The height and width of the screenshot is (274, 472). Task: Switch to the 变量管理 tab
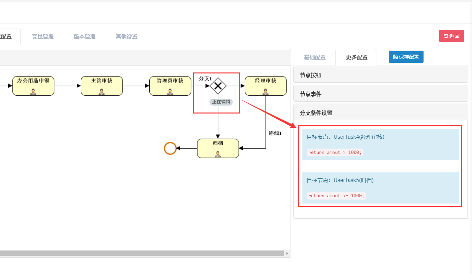pyautogui.click(x=42, y=36)
